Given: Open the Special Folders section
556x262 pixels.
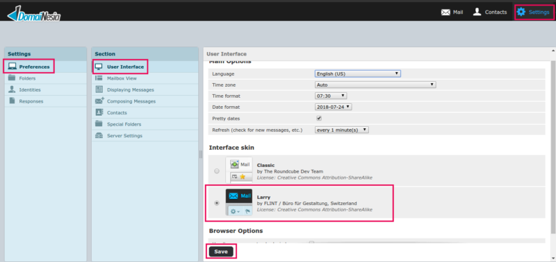Looking at the screenshot, I should pyautogui.click(x=145, y=124).
